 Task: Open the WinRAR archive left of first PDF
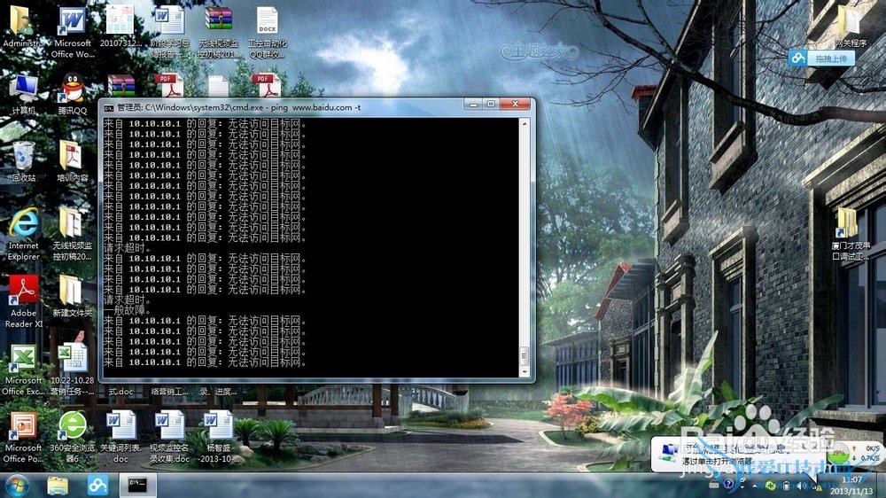[120, 86]
